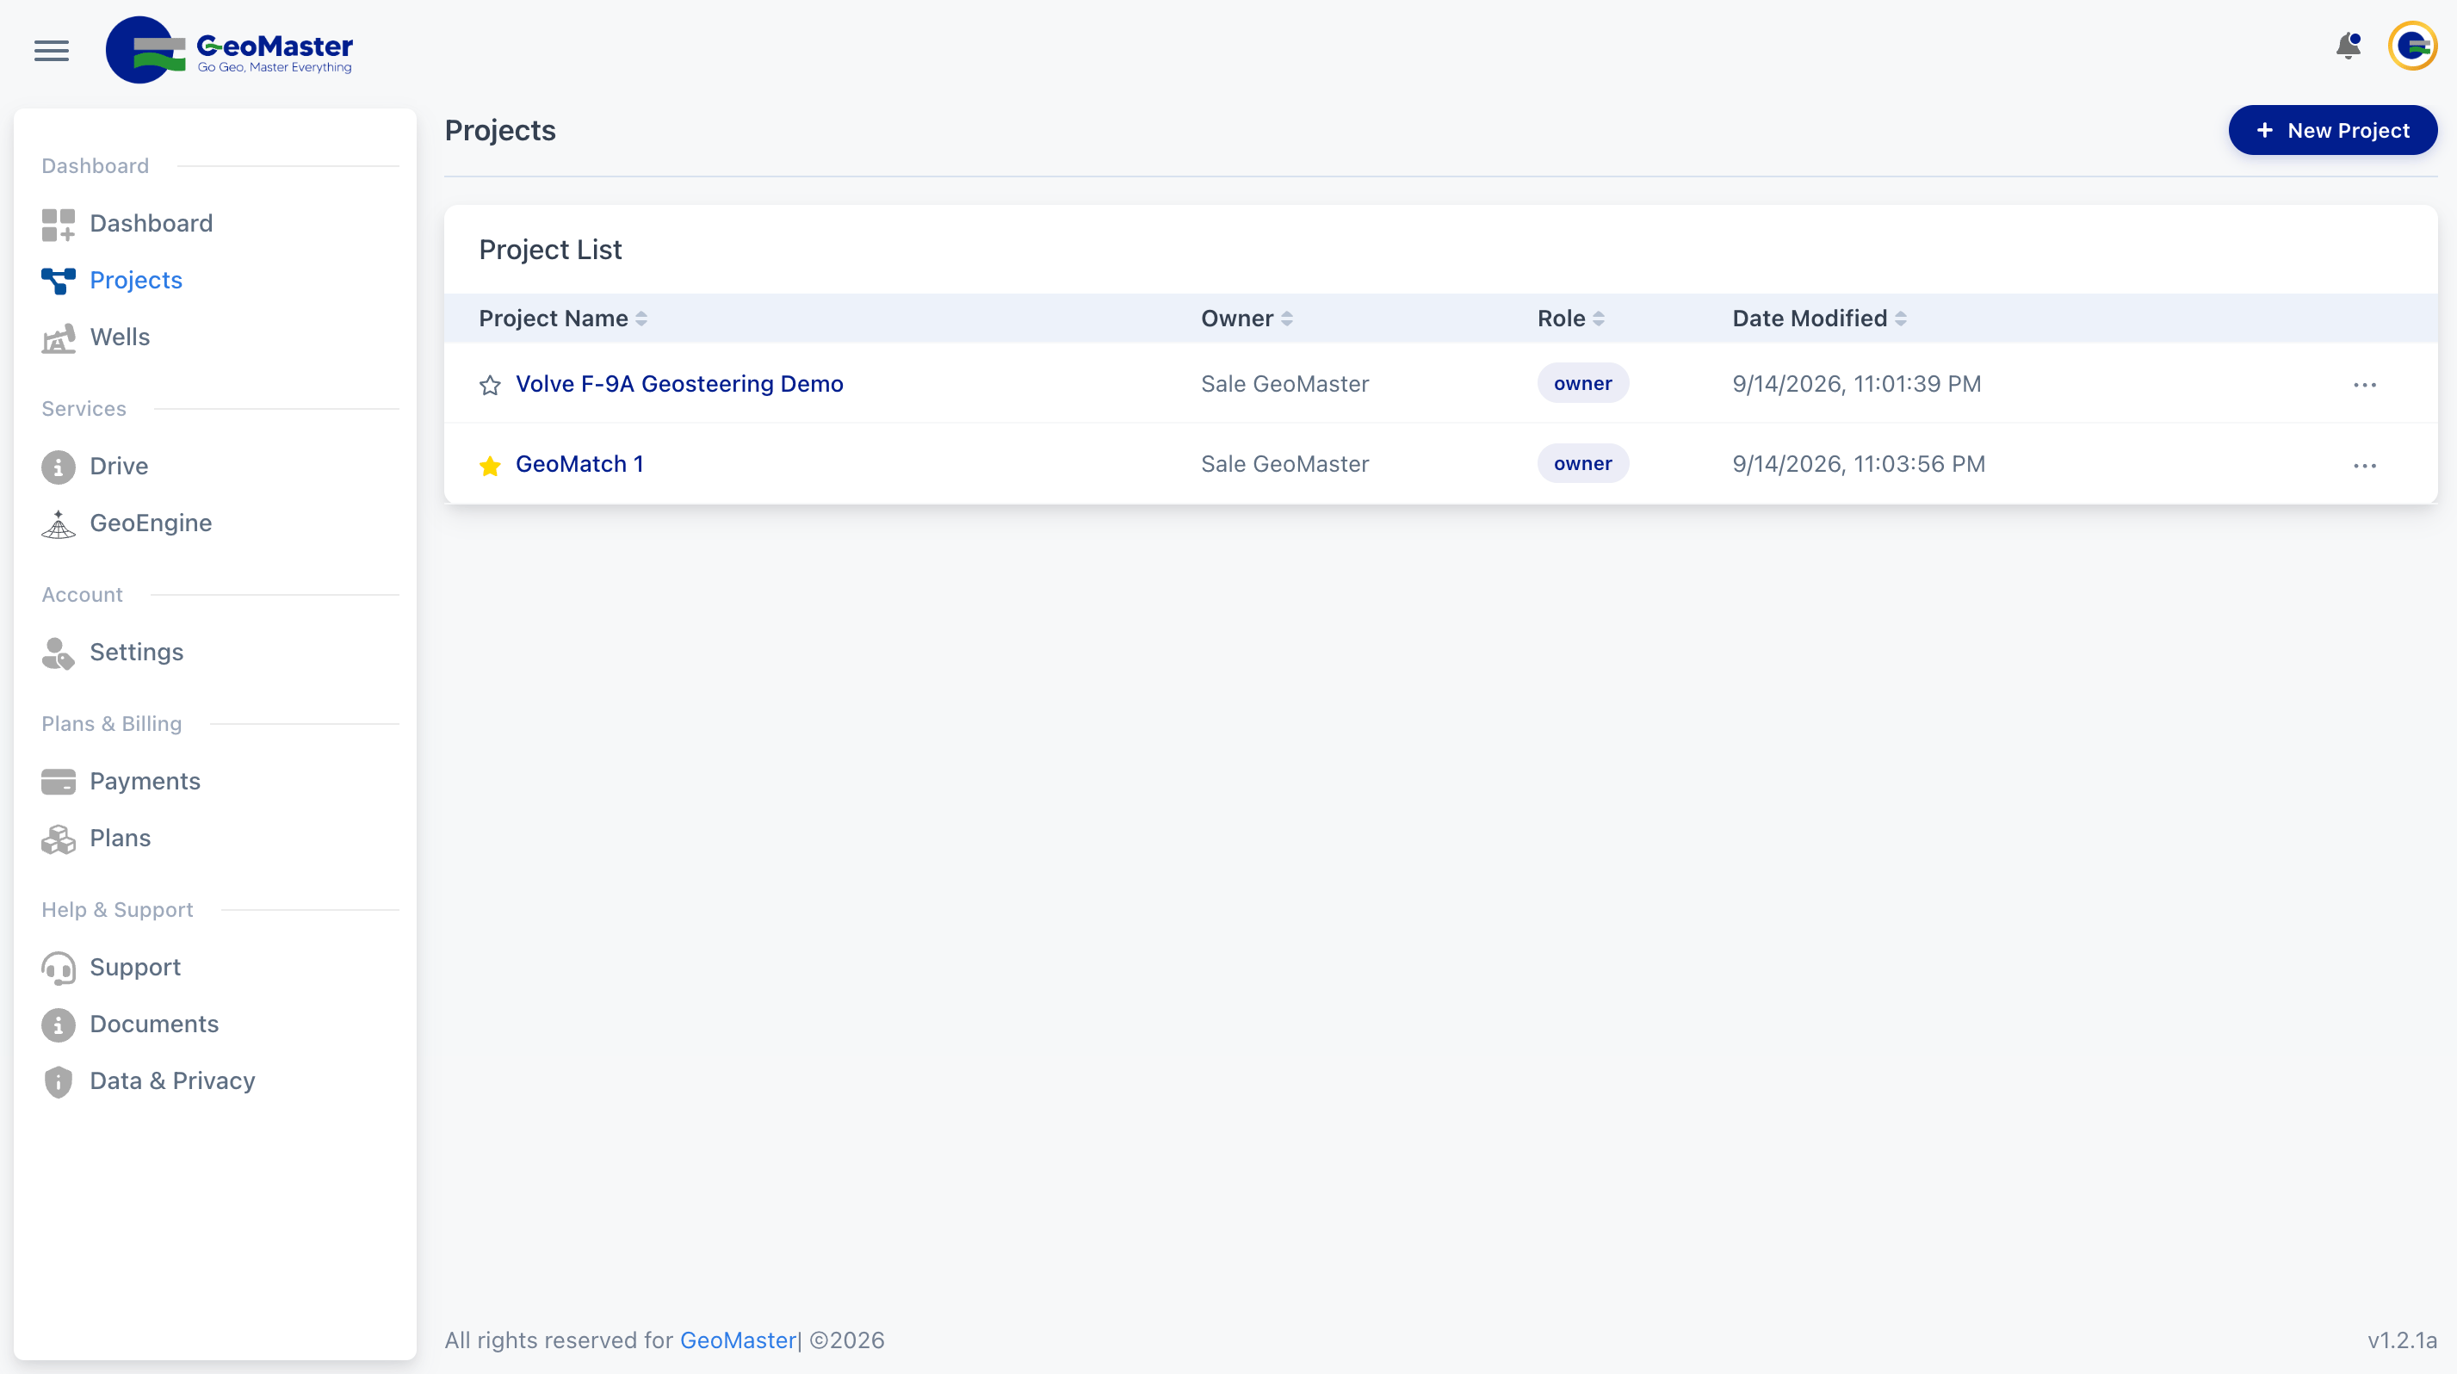
Task: Click the GeoMaster logo
Action: tap(229, 51)
